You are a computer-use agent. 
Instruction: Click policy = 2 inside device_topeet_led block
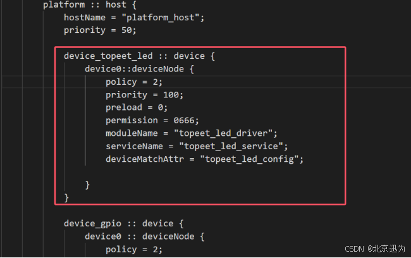[x=134, y=82]
